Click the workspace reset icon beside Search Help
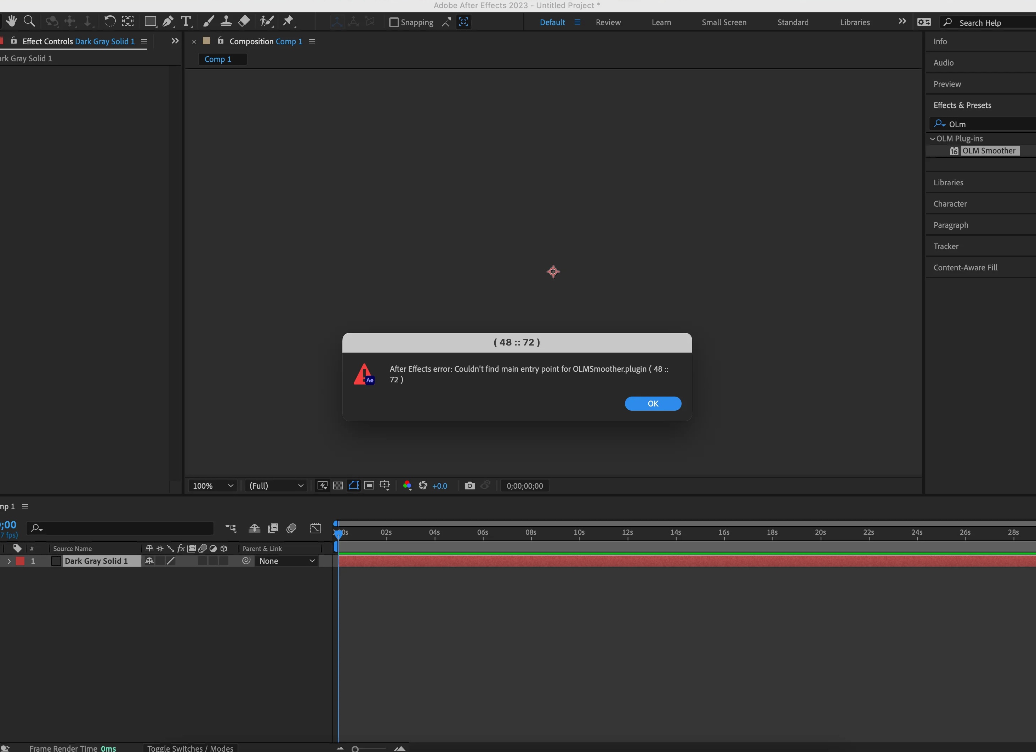 pos(924,22)
